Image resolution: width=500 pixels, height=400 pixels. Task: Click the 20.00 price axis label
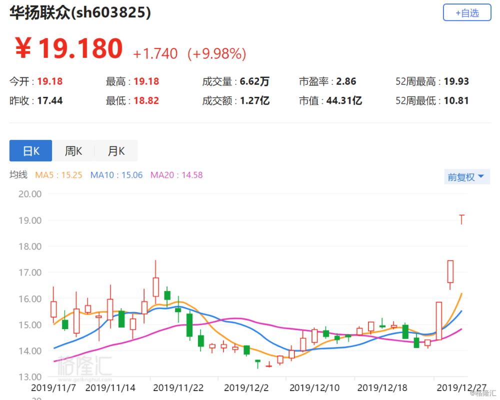pyautogui.click(x=30, y=194)
